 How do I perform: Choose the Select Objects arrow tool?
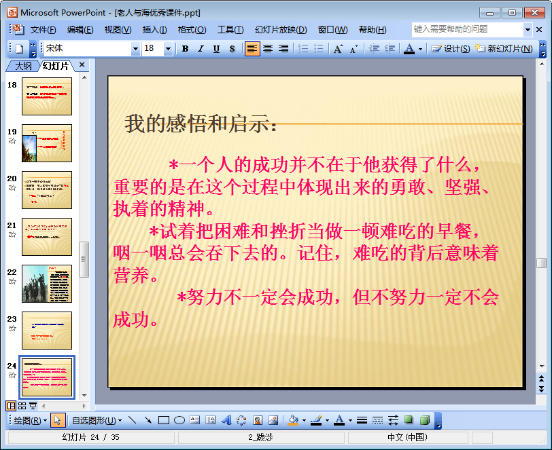pyautogui.click(x=58, y=420)
